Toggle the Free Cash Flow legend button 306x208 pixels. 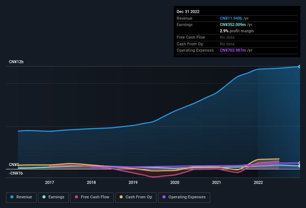(x=92, y=197)
